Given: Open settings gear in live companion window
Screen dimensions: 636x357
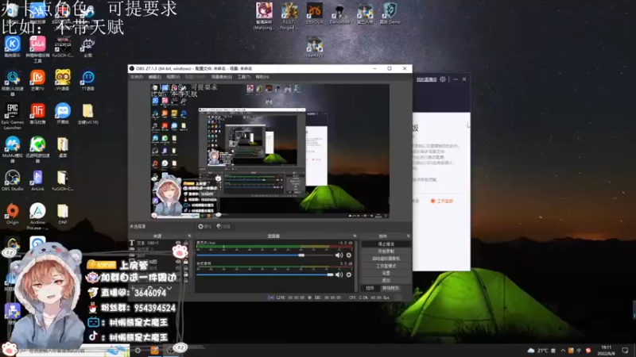Looking at the screenshot, I should pyautogui.click(x=443, y=79).
